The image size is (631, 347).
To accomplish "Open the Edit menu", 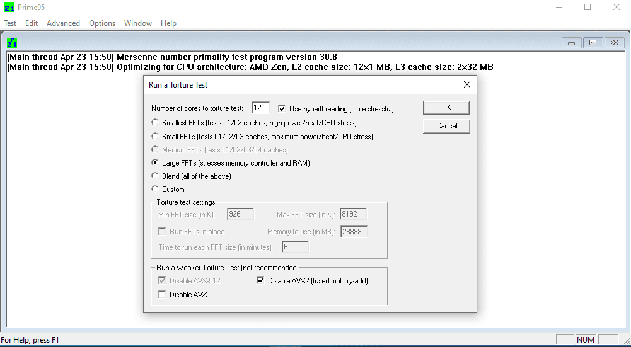I will pyautogui.click(x=32, y=23).
